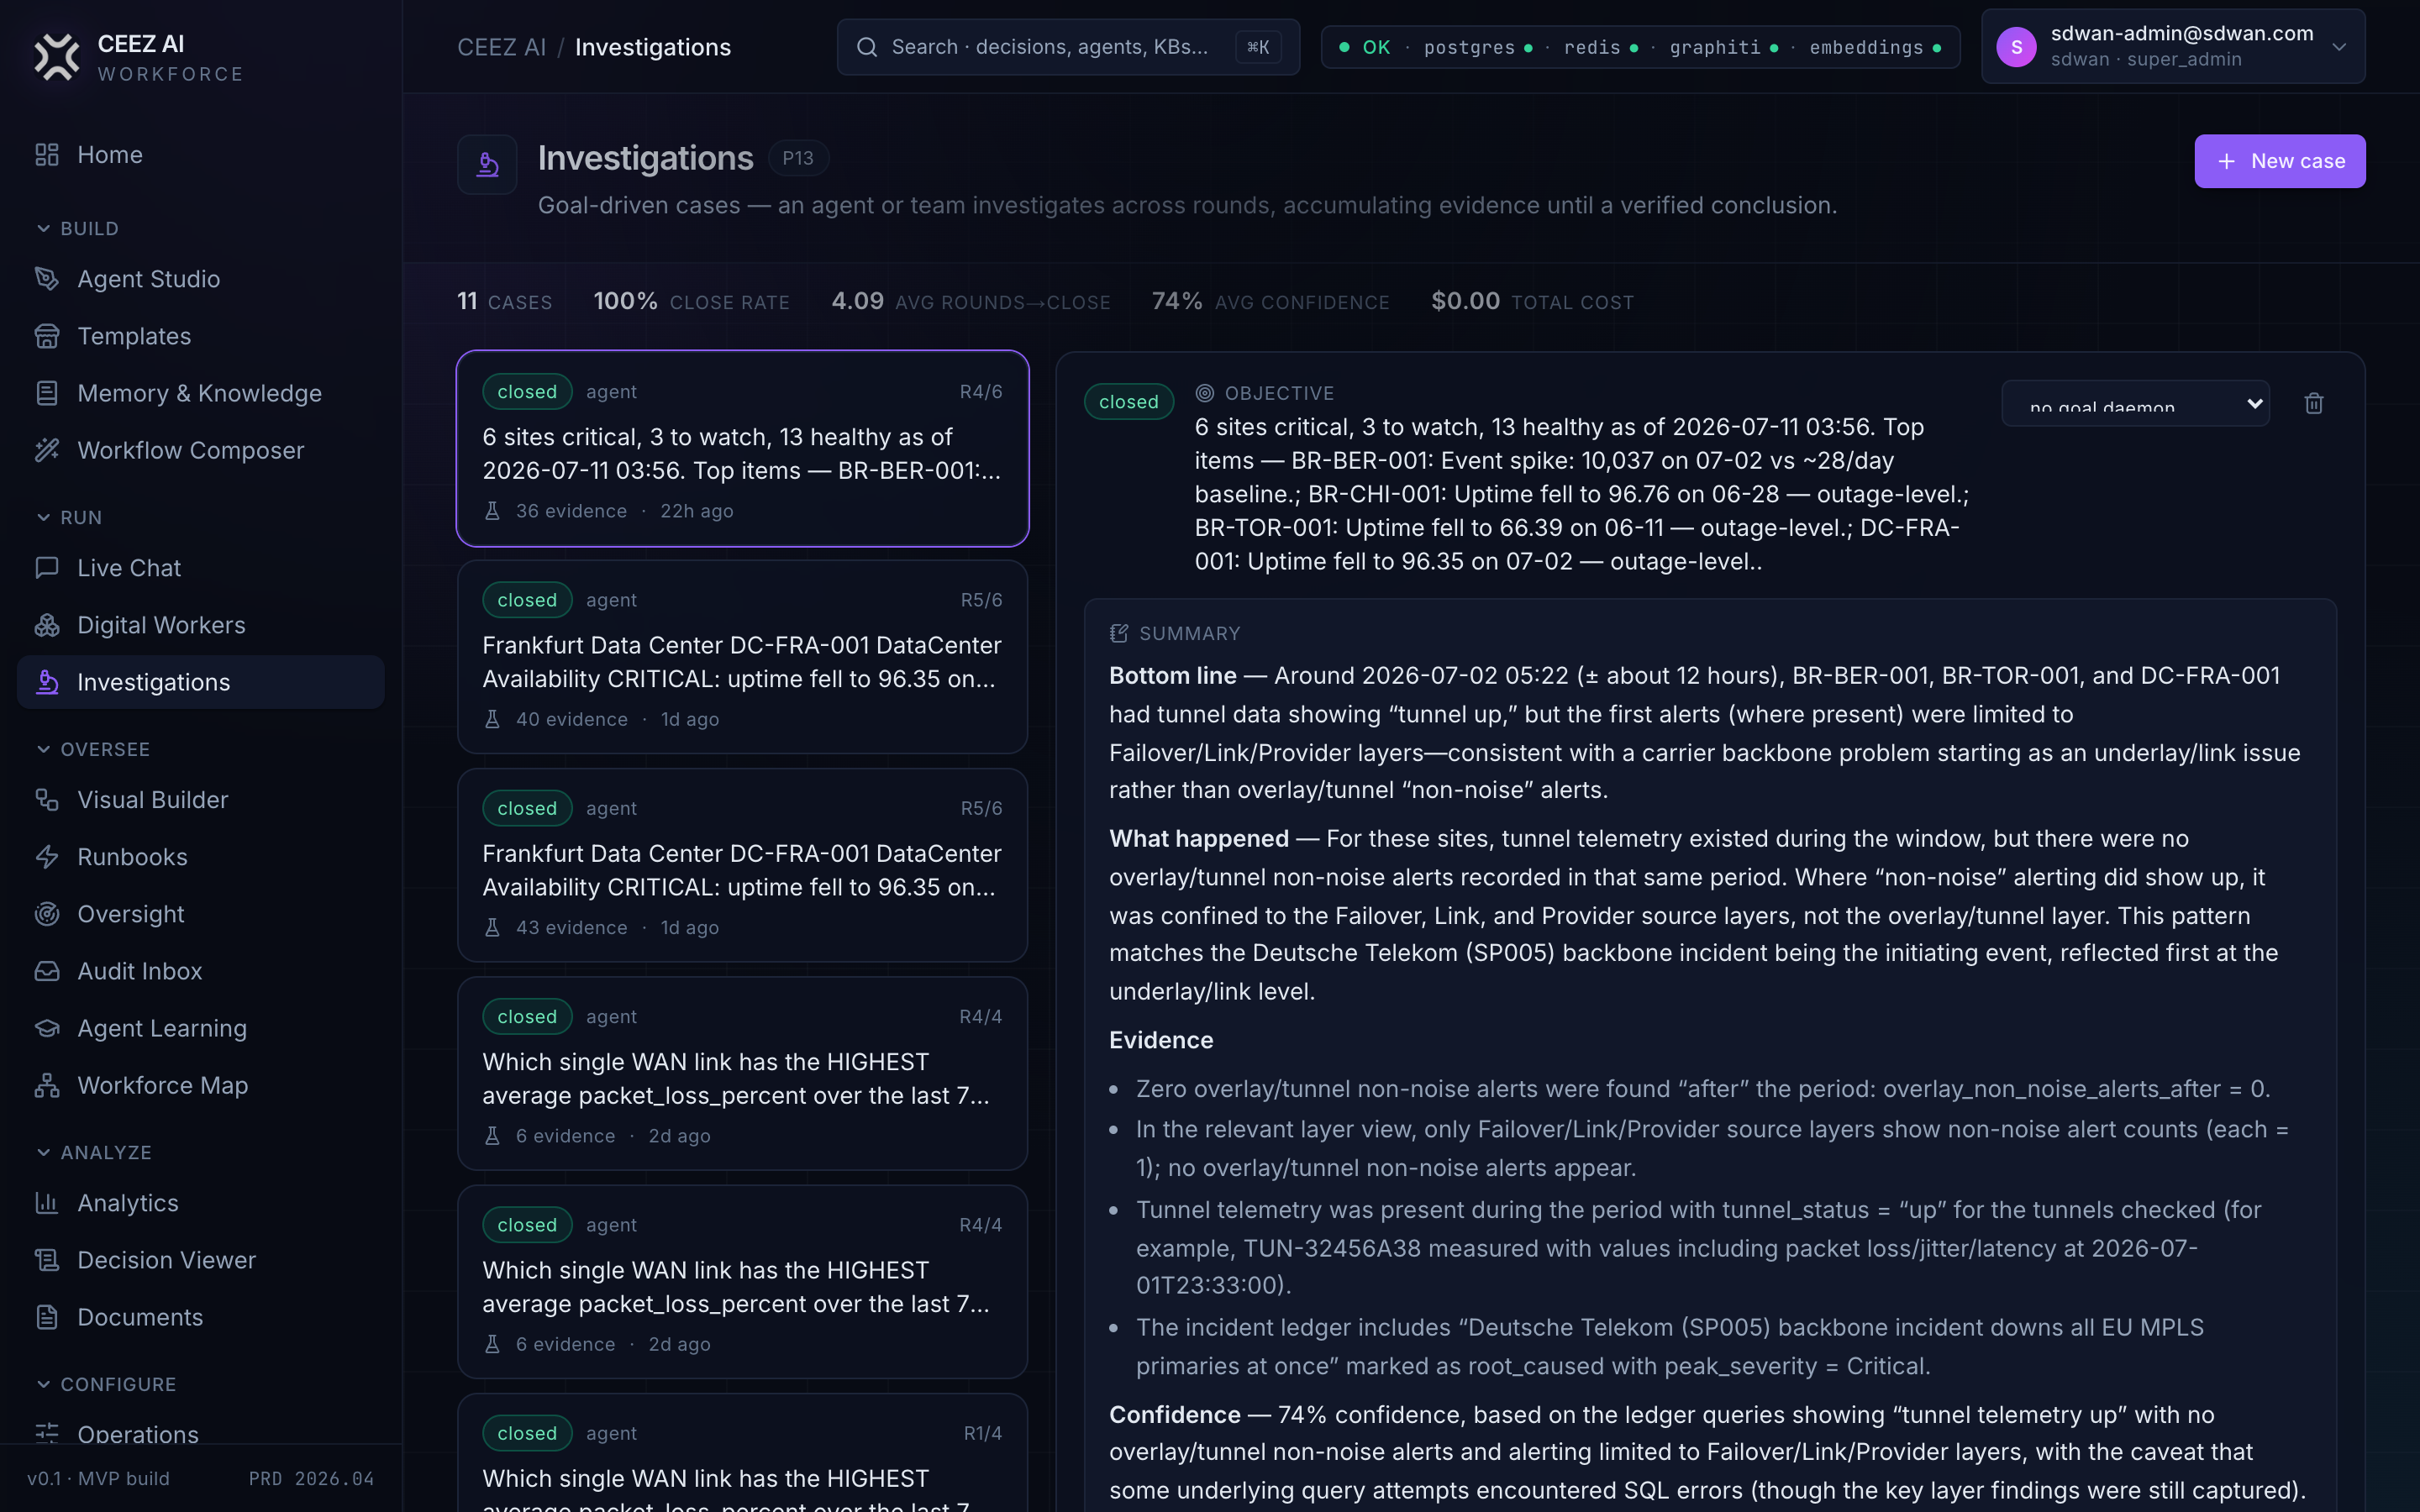Click the Memory & Knowledge book icon
The image size is (2420, 1512).
tap(47, 393)
